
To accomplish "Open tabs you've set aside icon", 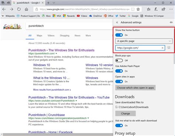I will click(x=3, y=3).
